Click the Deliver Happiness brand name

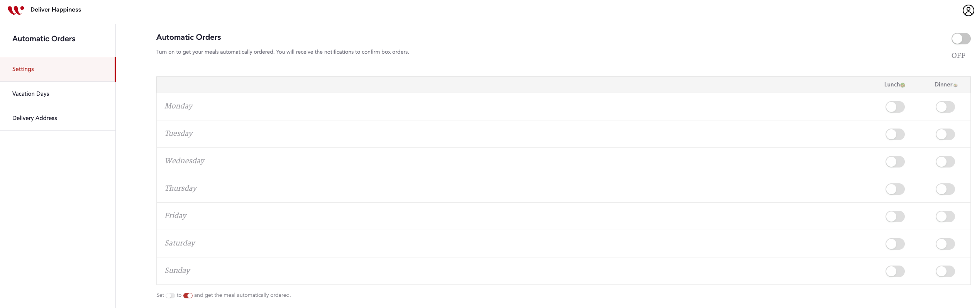[56, 10]
